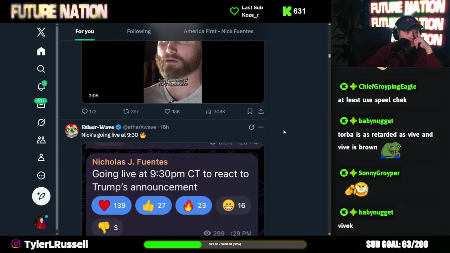Open the X logo home link
Viewport: 450px width, 253px height.
[x=41, y=32]
